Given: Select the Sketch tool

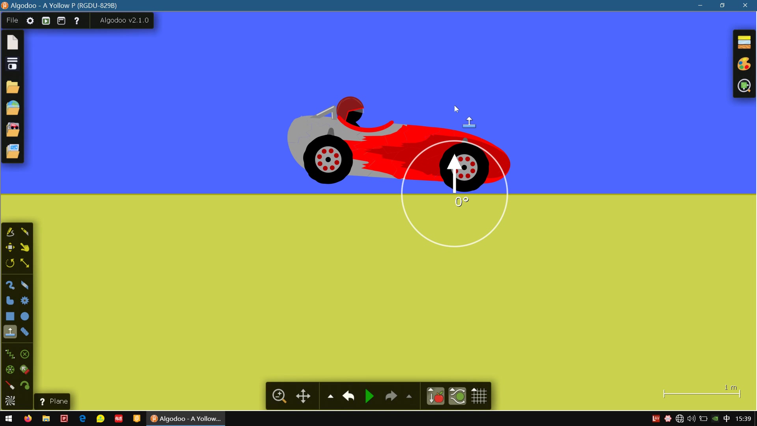Looking at the screenshot, I should pos(10,232).
